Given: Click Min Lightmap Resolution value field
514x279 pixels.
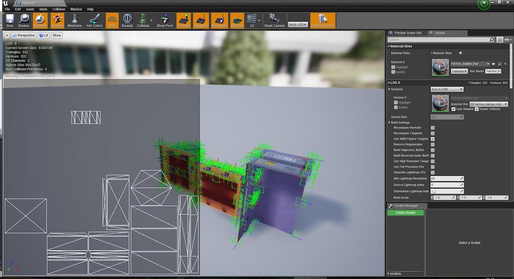Looking at the screenshot, I should tap(447, 179).
